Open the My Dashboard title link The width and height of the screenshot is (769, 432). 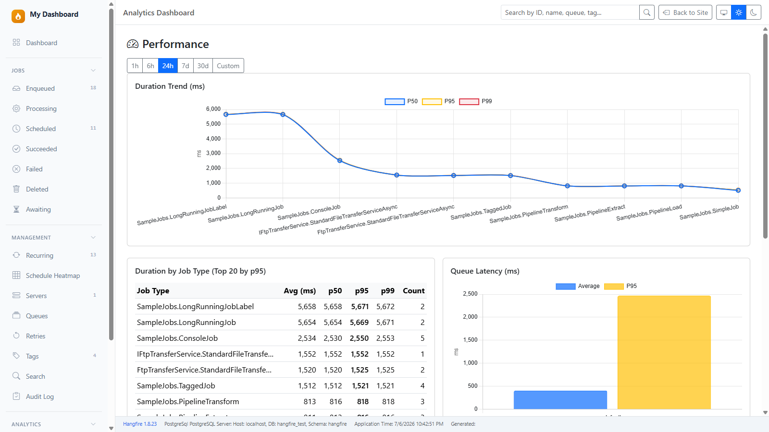click(54, 14)
